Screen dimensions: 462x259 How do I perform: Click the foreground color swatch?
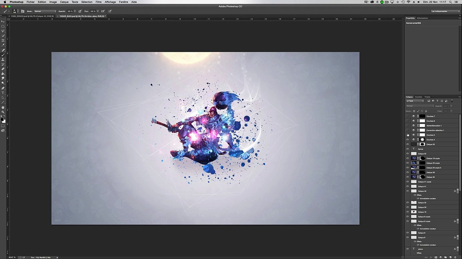pyautogui.click(x=2, y=119)
